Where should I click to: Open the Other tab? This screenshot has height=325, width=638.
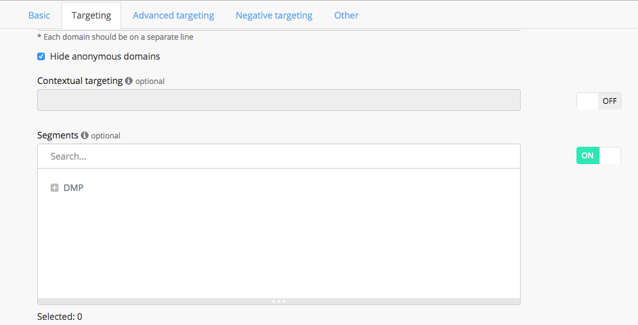pyautogui.click(x=346, y=15)
